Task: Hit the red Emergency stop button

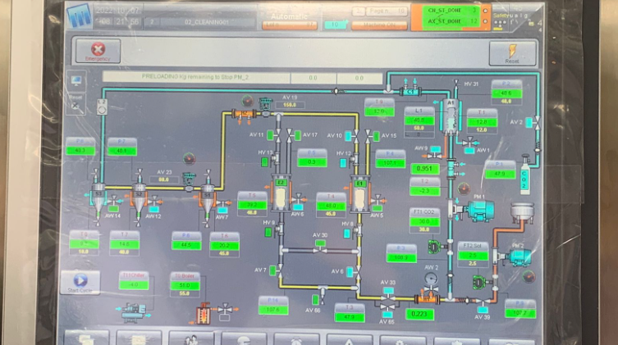Action: click(98, 51)
